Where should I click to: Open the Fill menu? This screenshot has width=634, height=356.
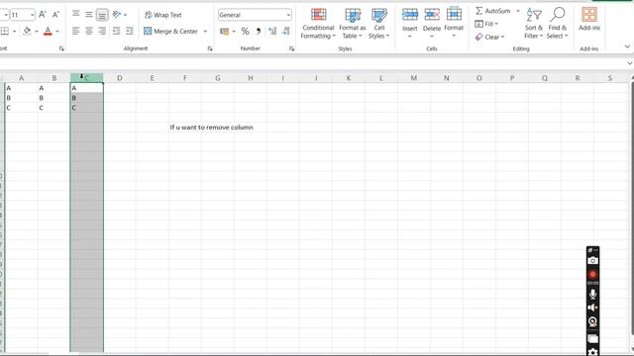coord(486,24)
